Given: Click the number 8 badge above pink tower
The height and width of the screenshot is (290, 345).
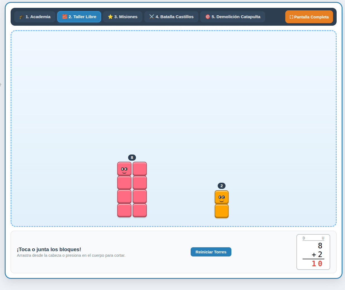Looking at the screenshot, I should pyautogui.click(x=132, y=158).
